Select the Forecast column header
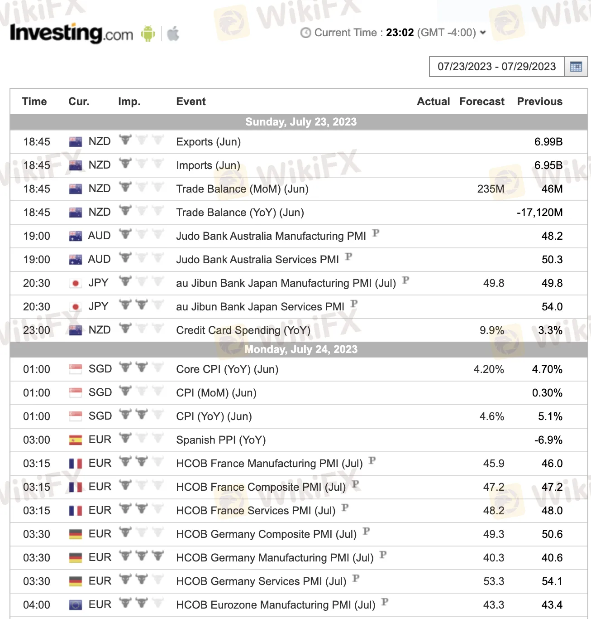The height and width of the screenshot is (619, 591). click(x=481, y=102)
